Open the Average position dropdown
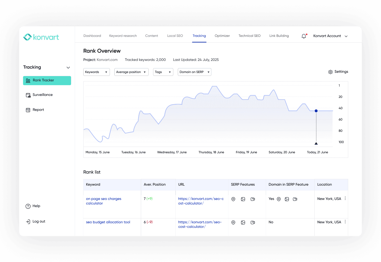381x262 pixels. pos(131,72)
